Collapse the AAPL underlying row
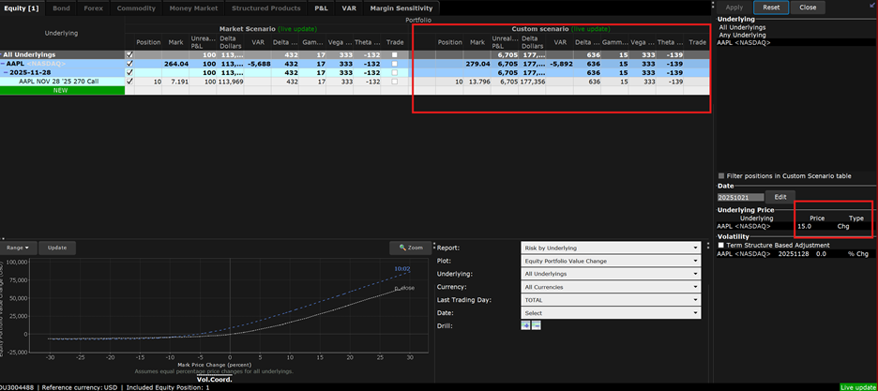This screenshot has width=878, height=391. (5, 64)
